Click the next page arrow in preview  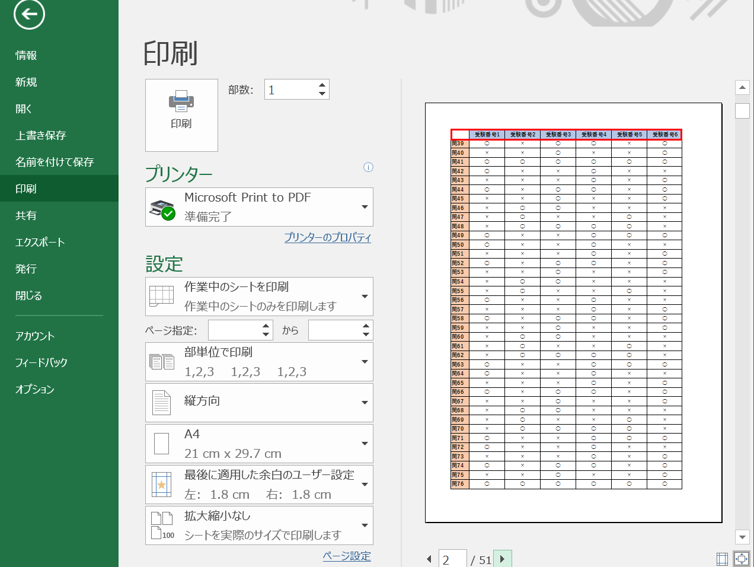click(503, 558)
